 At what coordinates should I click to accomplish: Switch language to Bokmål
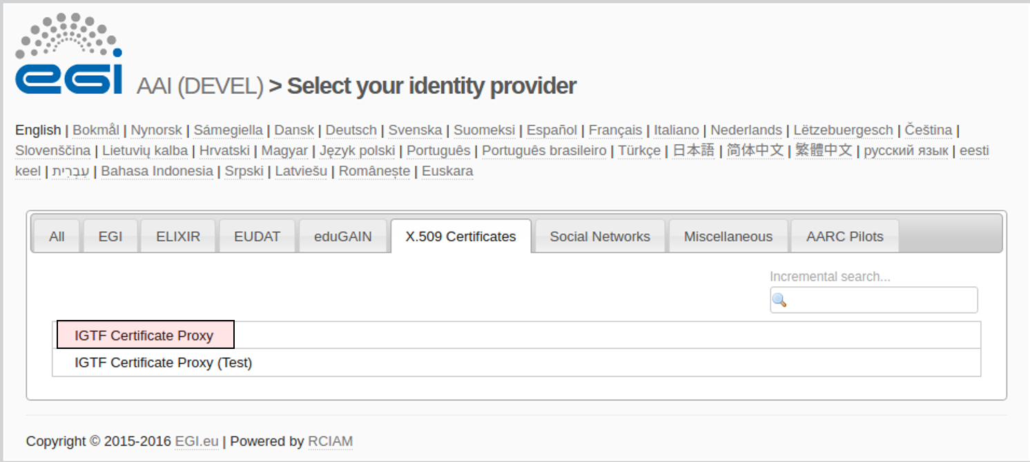pos(96,130)
